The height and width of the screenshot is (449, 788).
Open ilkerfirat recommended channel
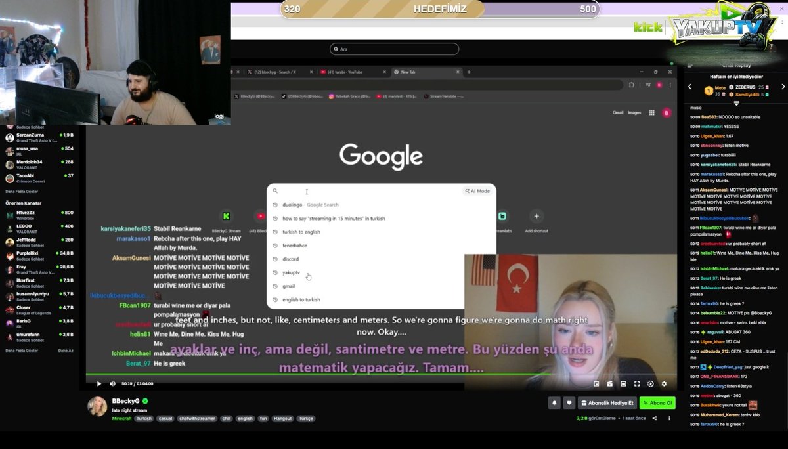(39, 283)
